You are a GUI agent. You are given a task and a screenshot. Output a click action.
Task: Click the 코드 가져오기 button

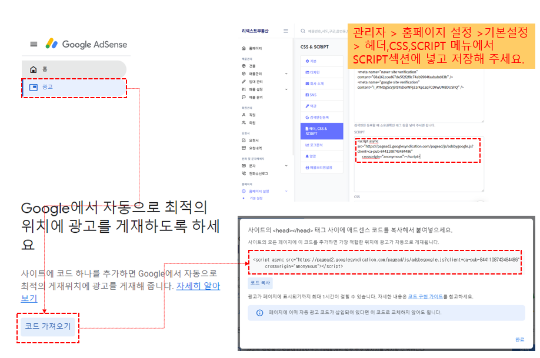click(x=48, y=326)
